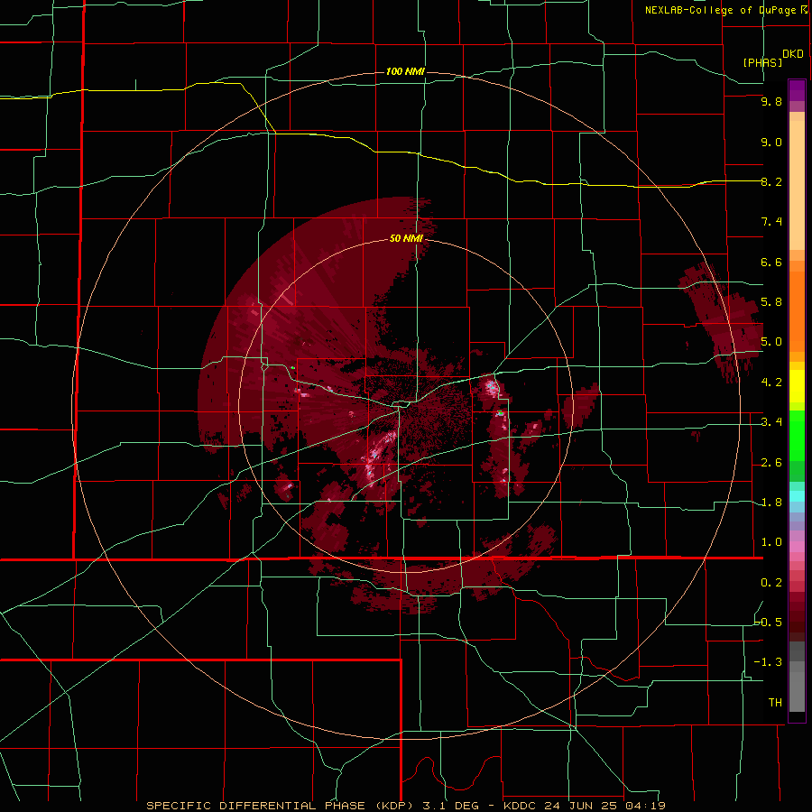812x812 pixels.
Task: Click the 5.8 scale value
Action: [771, 302]
